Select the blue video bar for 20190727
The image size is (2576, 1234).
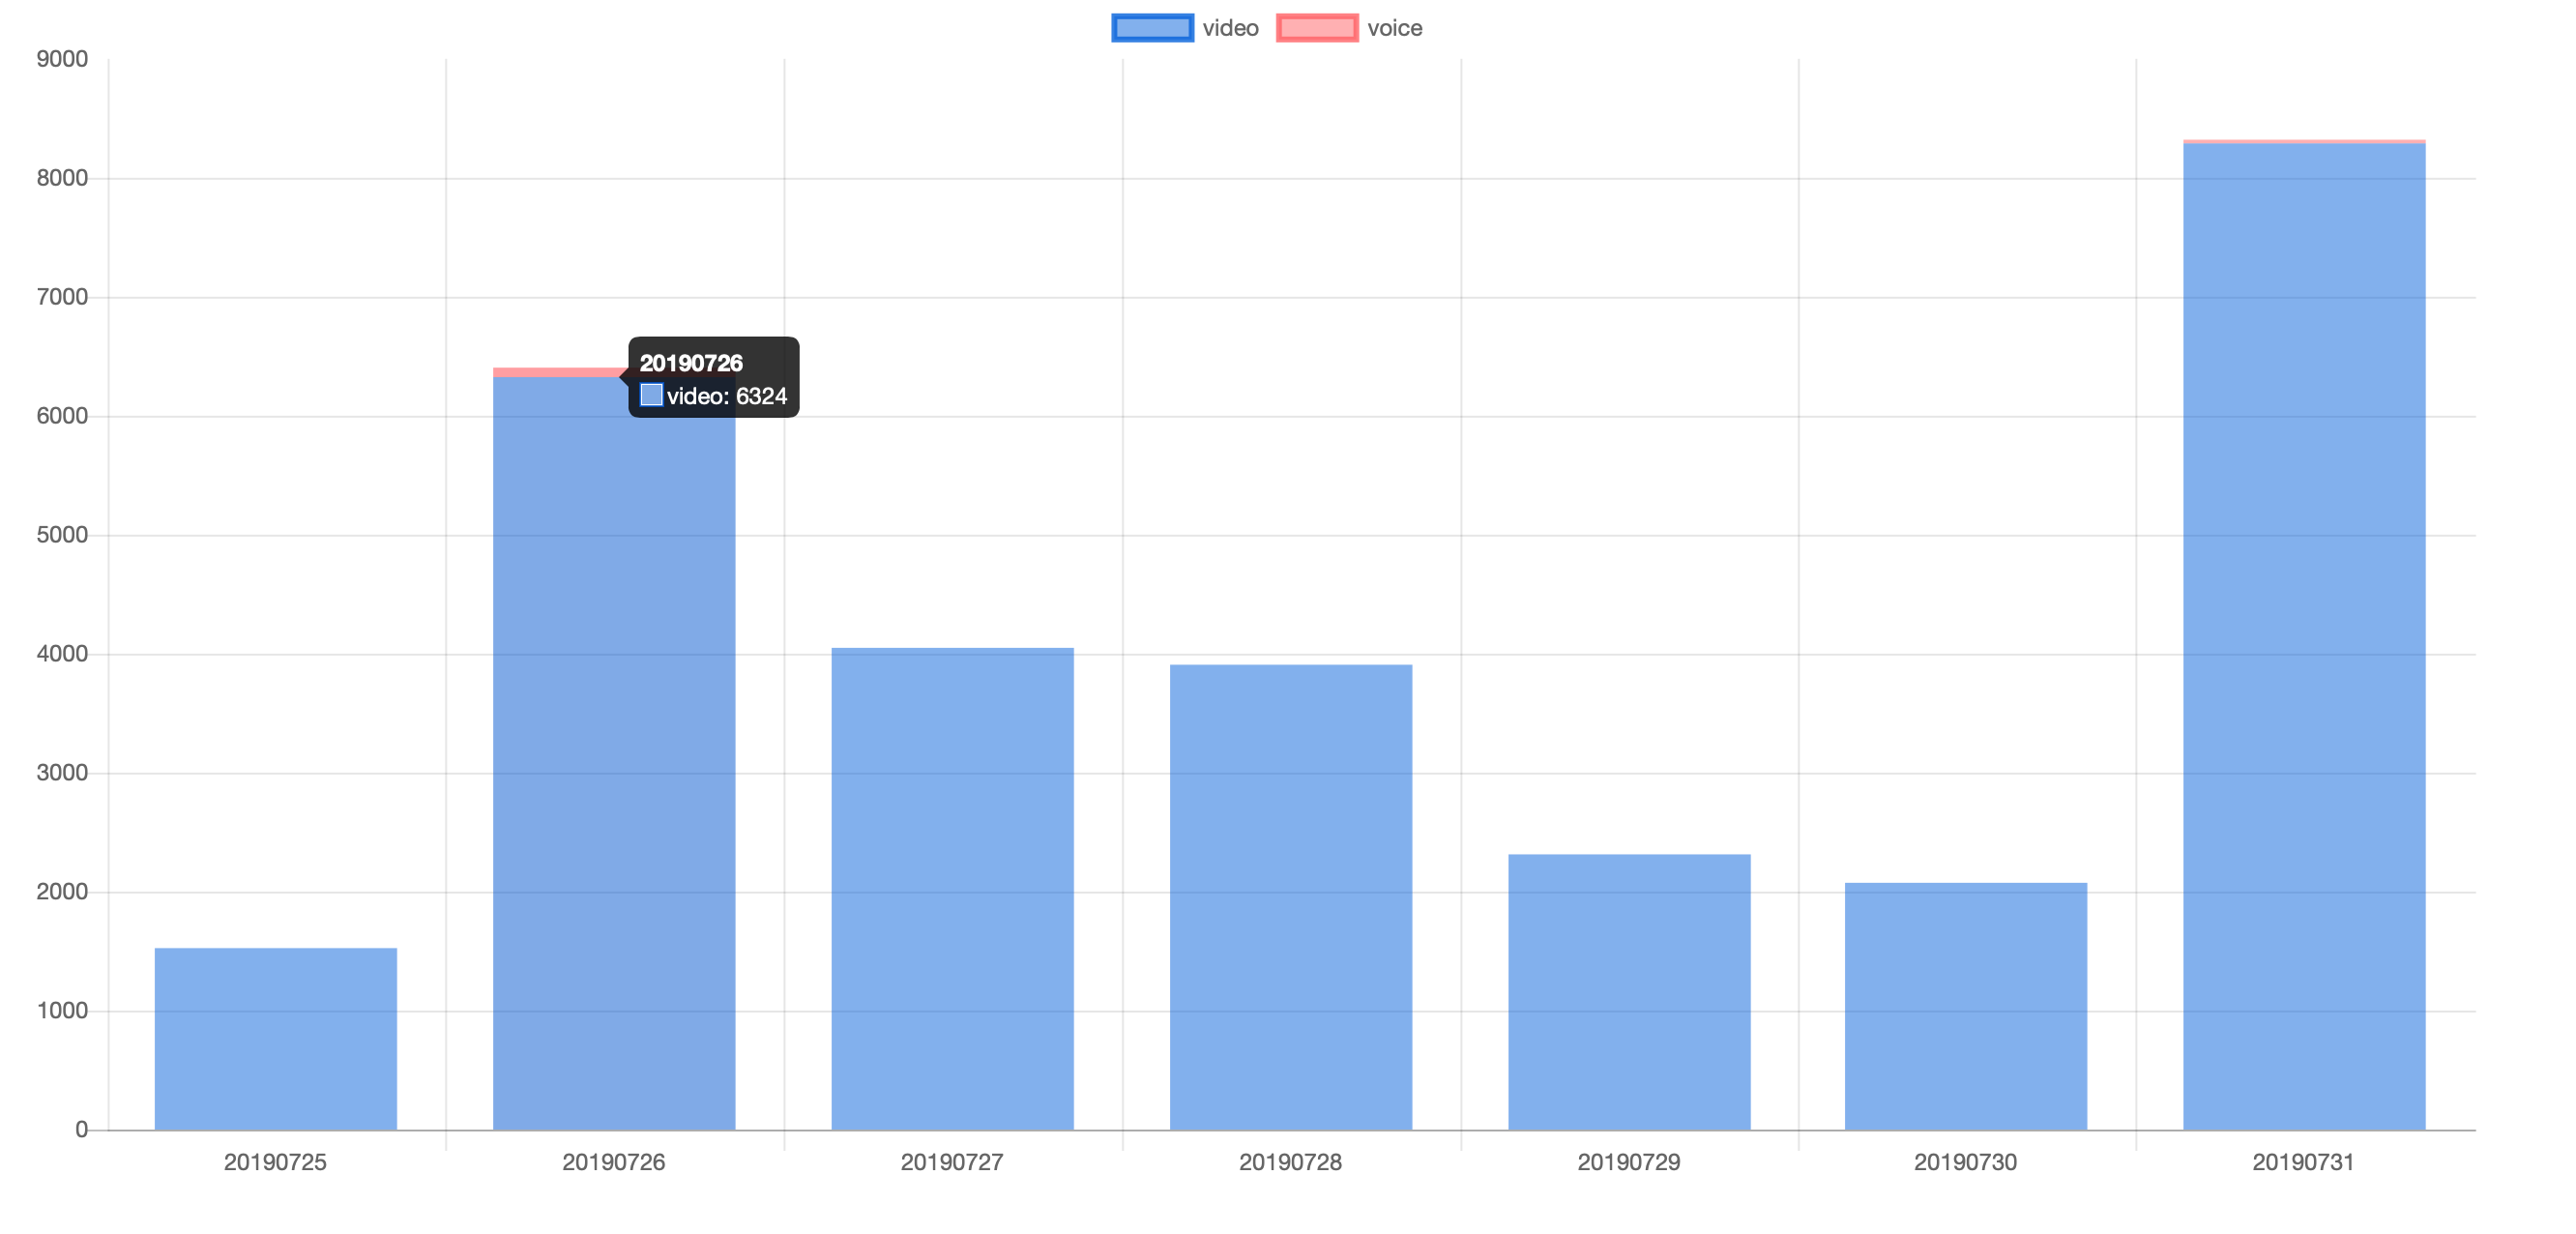pos(952,889)
